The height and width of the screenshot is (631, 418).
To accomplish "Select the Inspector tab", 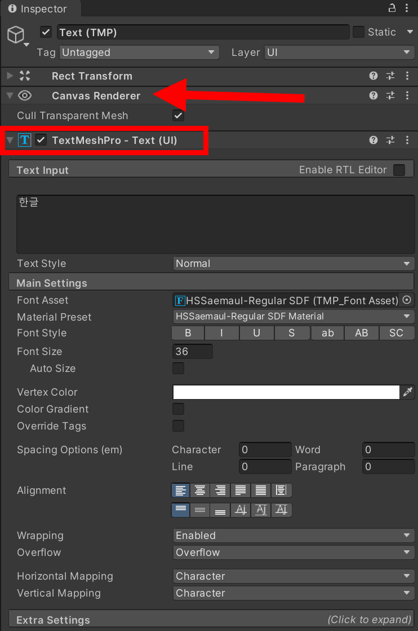I will 41,8.
